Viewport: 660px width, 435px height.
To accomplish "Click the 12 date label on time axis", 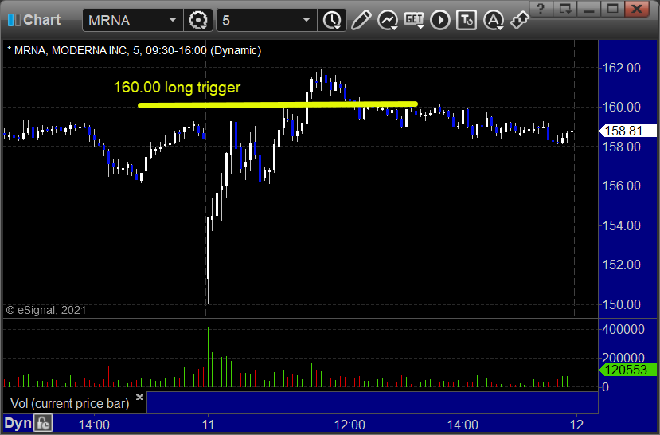I will coord(576,425).
